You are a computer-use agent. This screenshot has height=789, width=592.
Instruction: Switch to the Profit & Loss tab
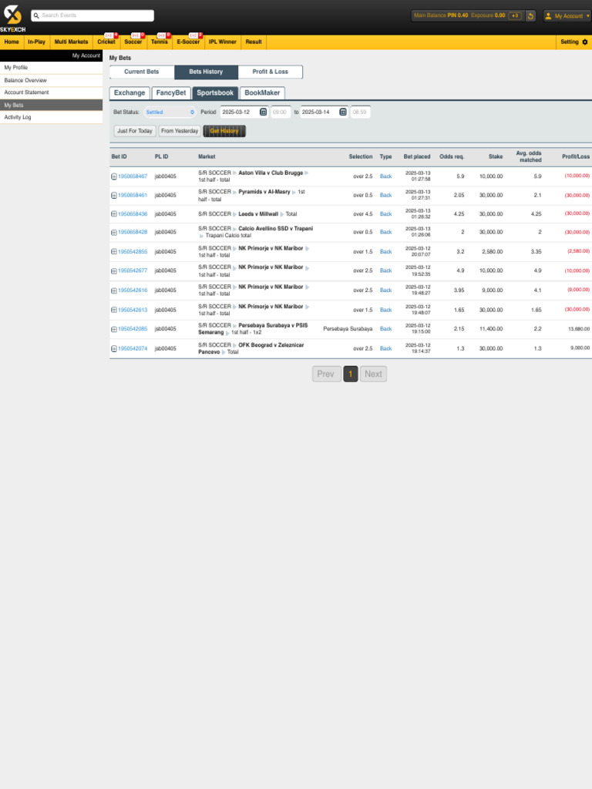click(270, 72)
